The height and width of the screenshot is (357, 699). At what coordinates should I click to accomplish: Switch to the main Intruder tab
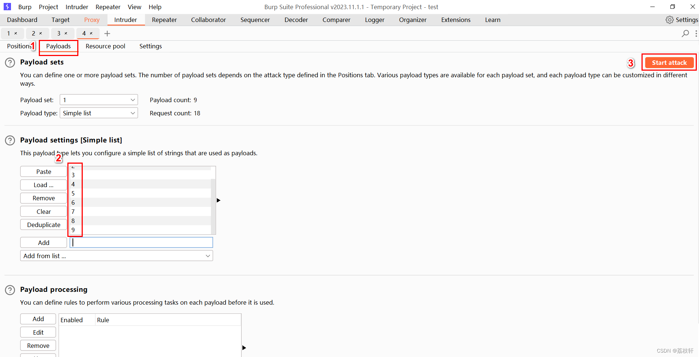click(x=126, y=20)
